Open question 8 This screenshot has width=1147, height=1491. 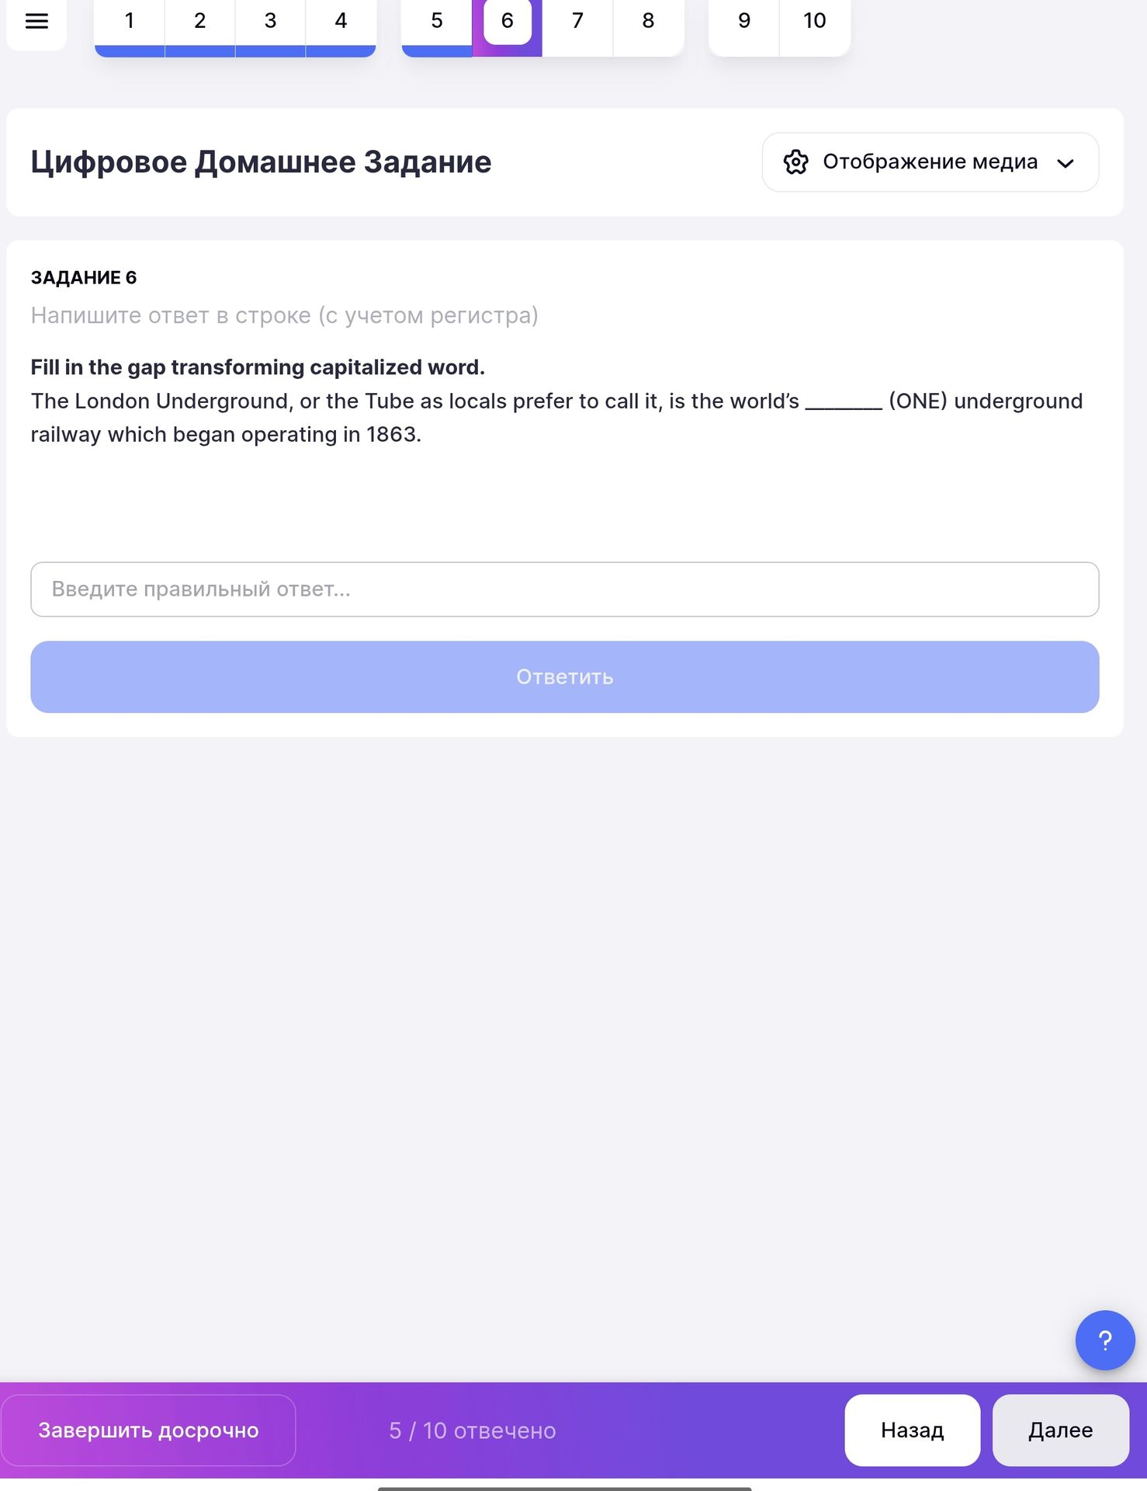648,23
